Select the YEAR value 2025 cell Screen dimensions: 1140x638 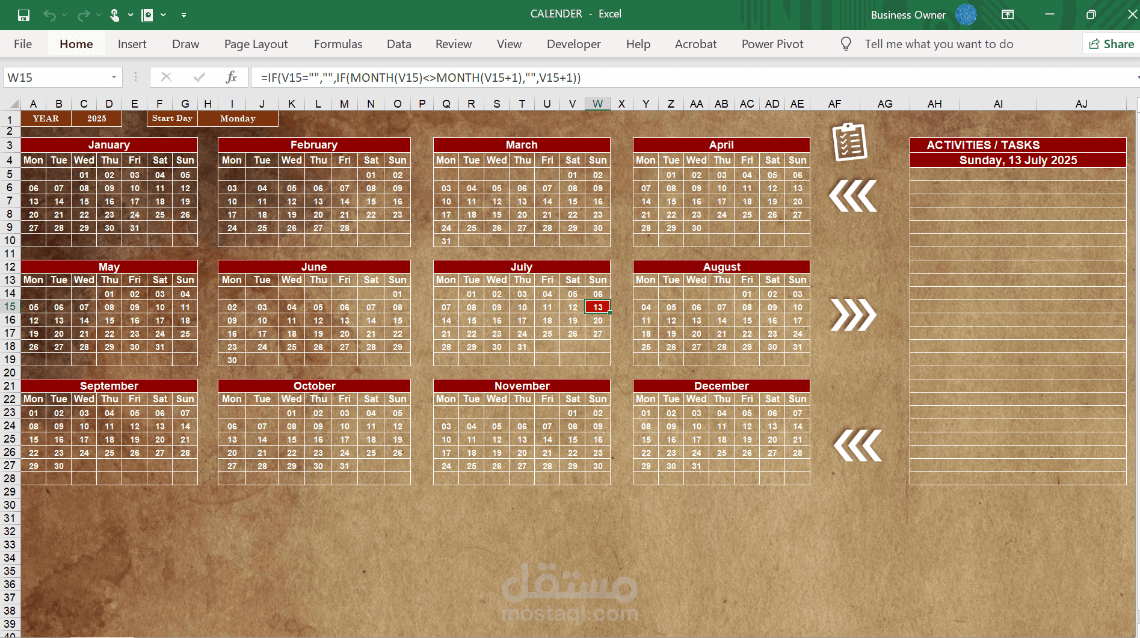click(x=96, y=118)
